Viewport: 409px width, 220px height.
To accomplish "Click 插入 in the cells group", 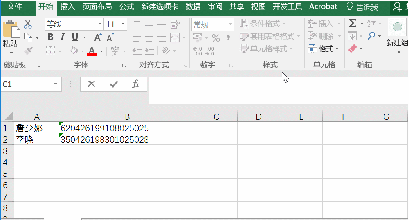I will pyautogui.click(x=321, y=23).
